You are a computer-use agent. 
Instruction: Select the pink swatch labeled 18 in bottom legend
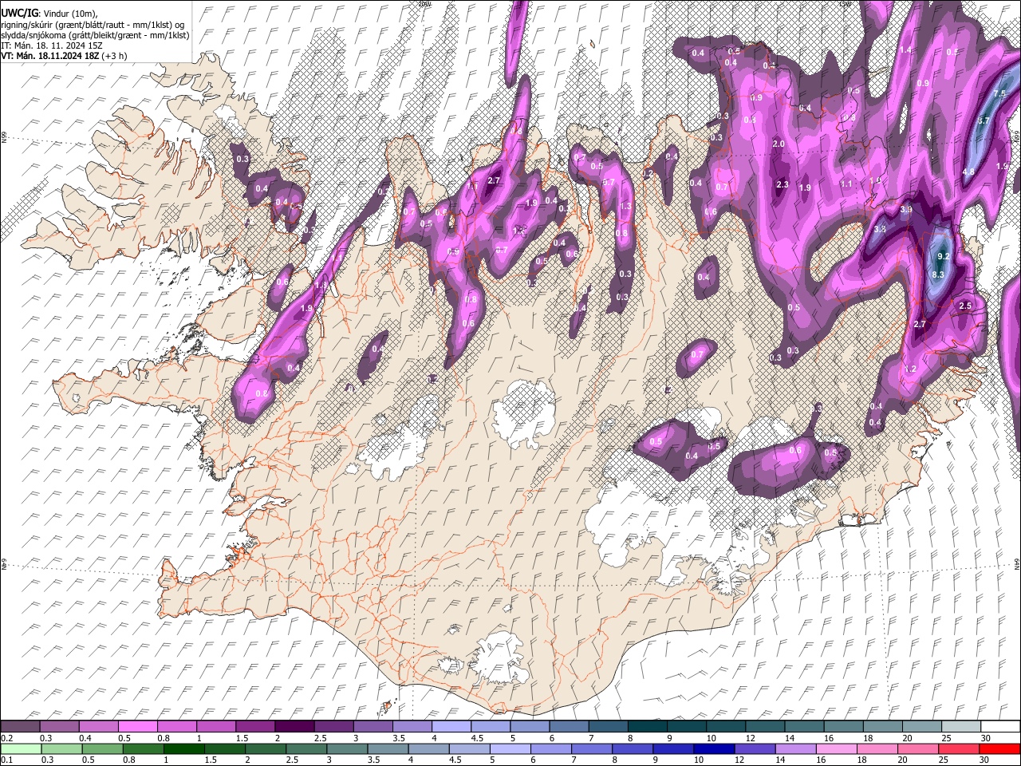click(x=877, y=748)
